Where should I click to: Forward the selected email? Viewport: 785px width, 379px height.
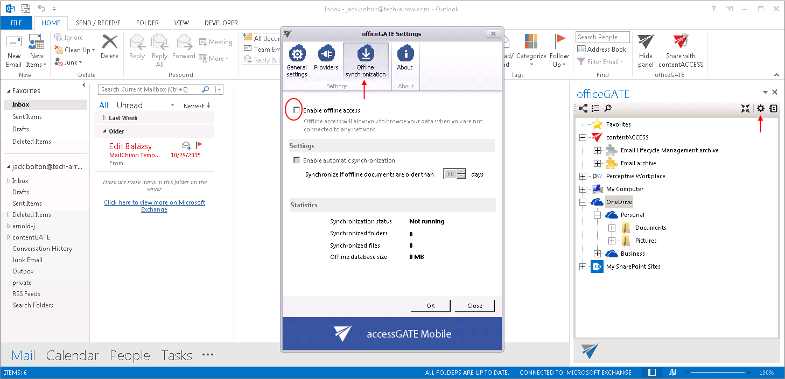click(184, 46)
